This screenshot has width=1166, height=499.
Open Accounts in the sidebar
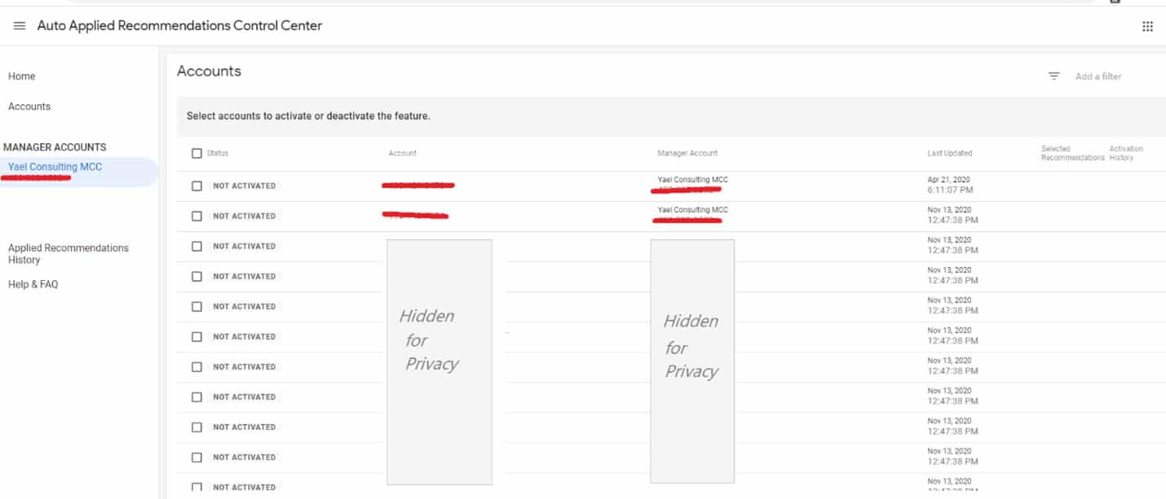click(29, 107)
